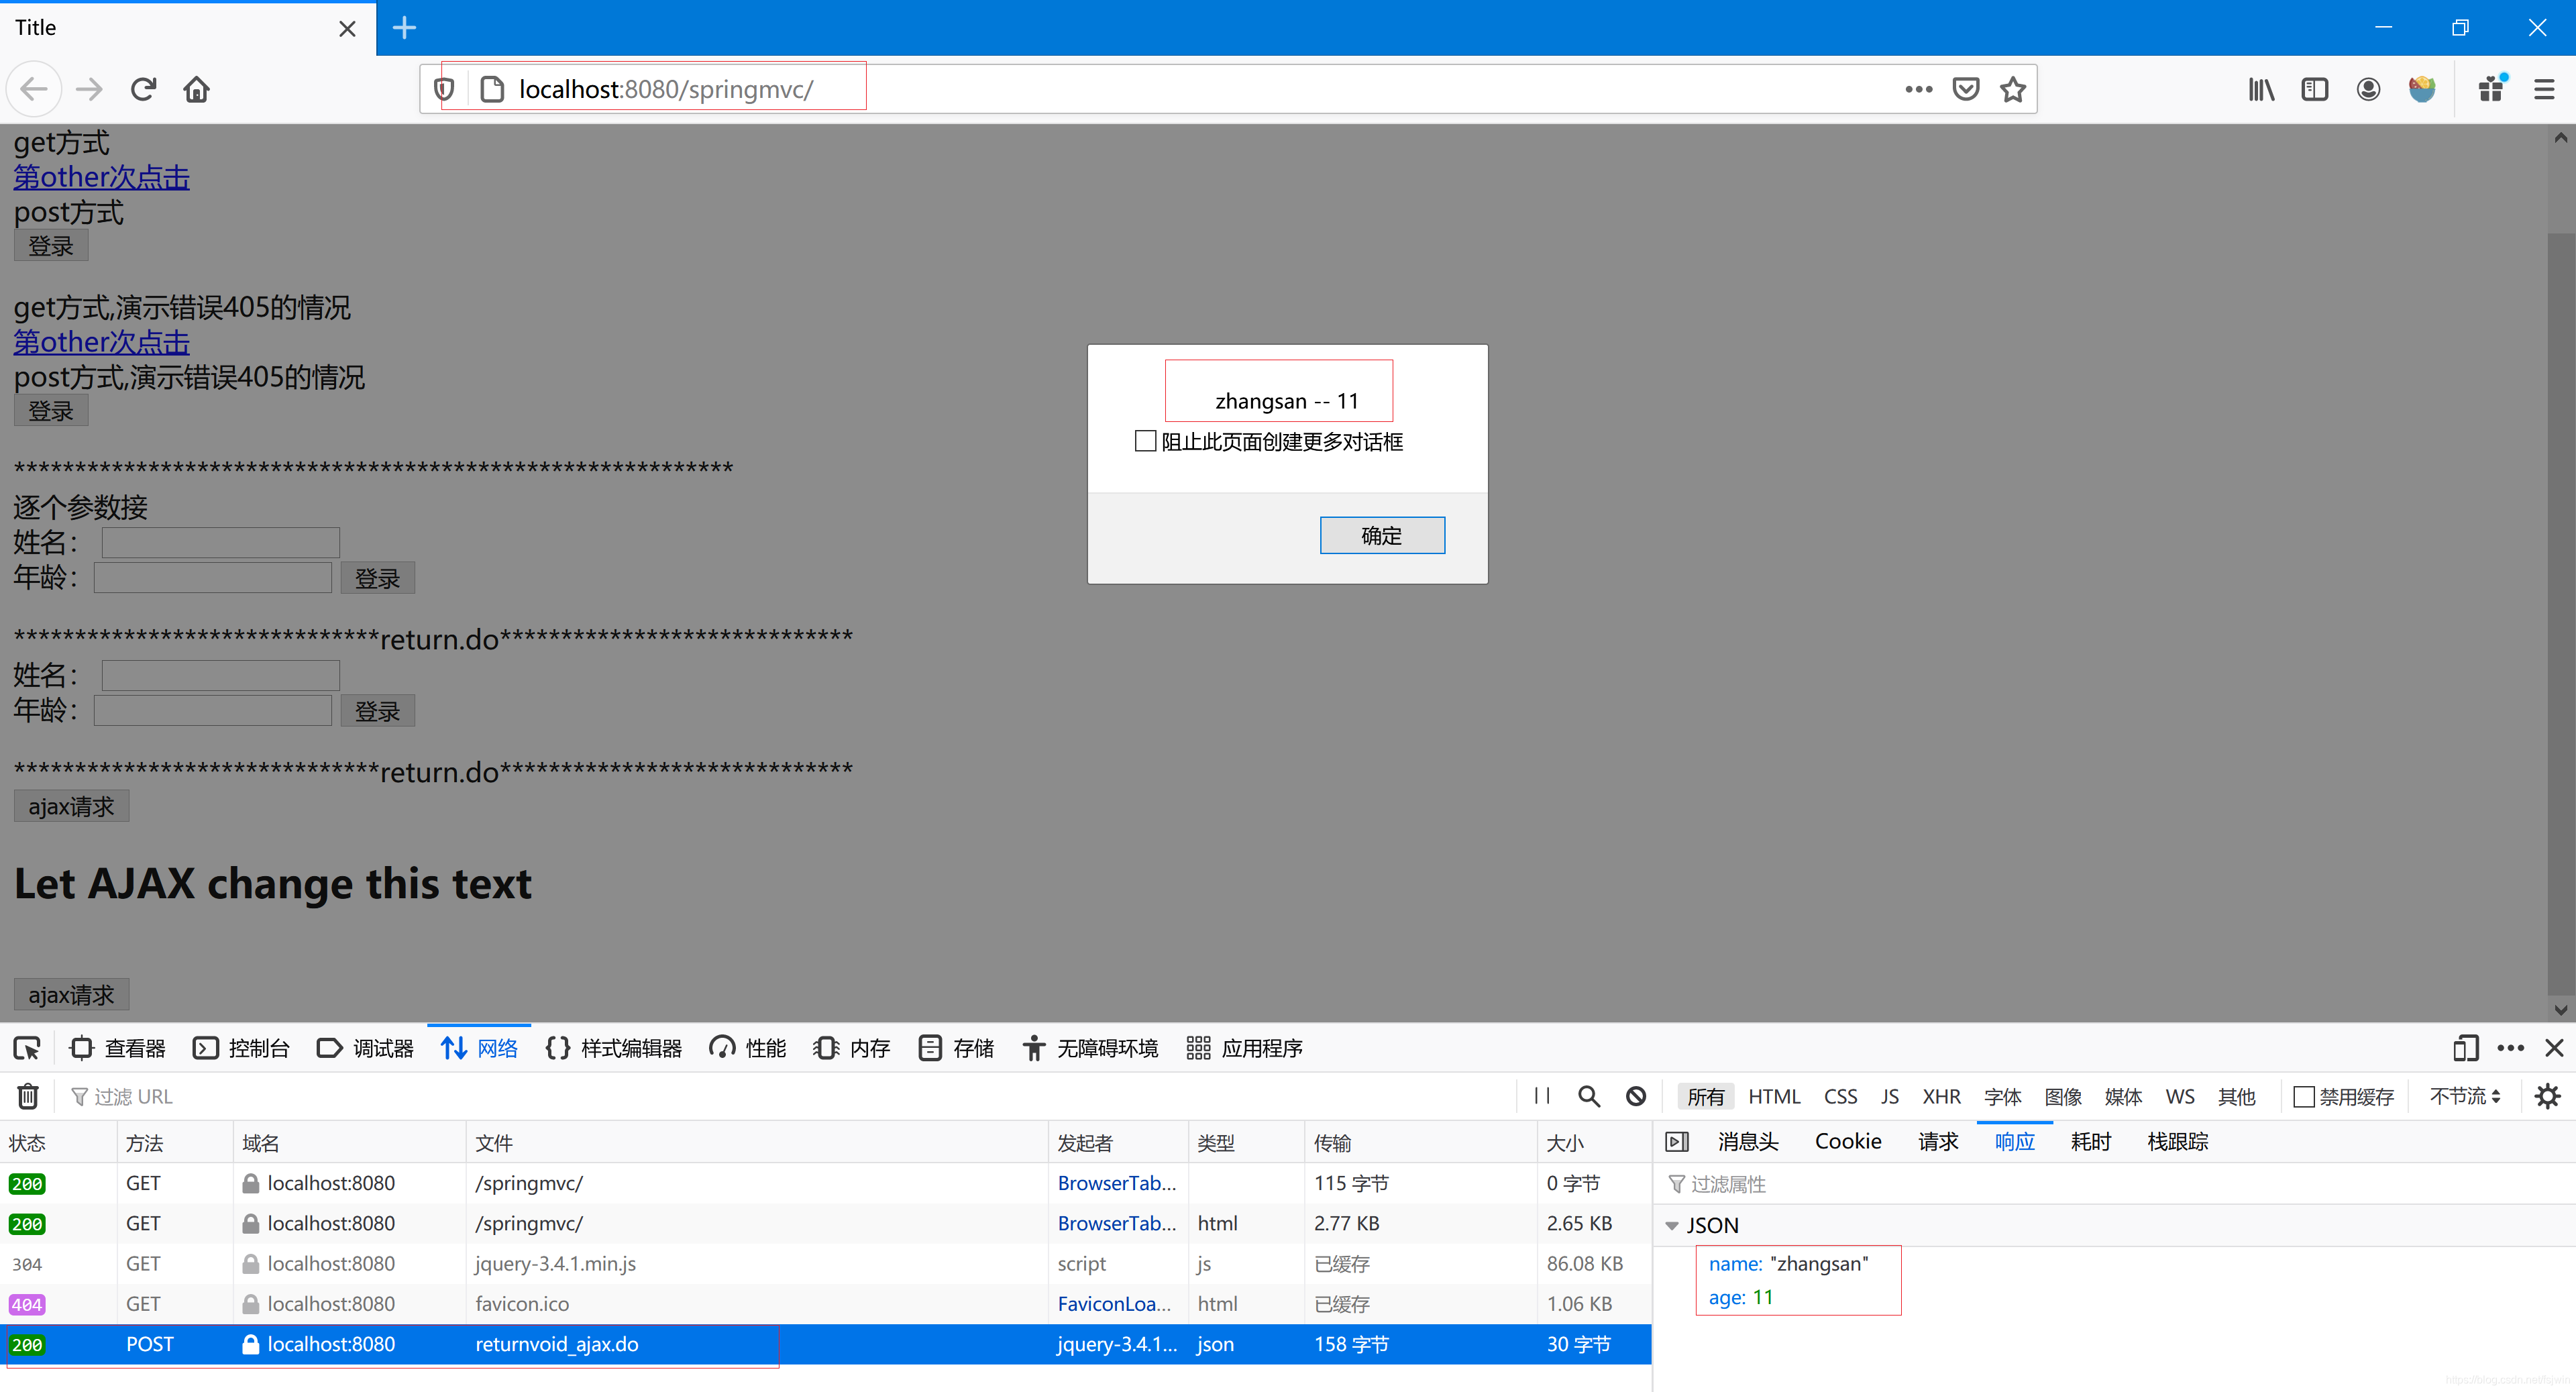Viewport: 2576px width, 1392px height.
Task: Open 存储 devtools tab
Action: (x=955, y=1048)
